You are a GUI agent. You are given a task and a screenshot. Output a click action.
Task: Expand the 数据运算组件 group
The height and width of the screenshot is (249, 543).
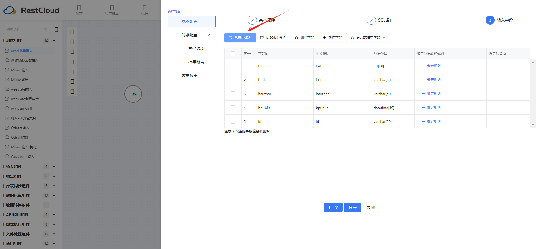pos(54,196)
